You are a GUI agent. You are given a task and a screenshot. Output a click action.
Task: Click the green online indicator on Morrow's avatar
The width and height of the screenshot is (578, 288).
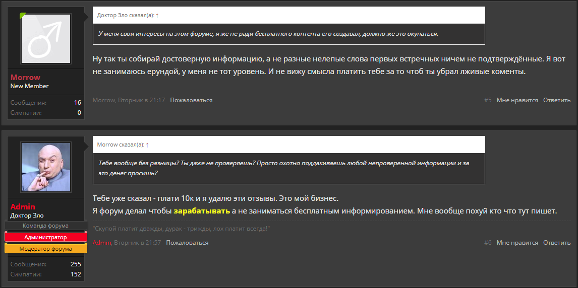point(23,15)
